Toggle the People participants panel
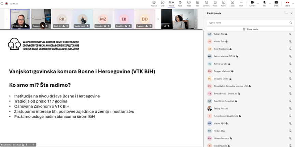The width and height of the screenshot is (295, 147). pos(171,3)
